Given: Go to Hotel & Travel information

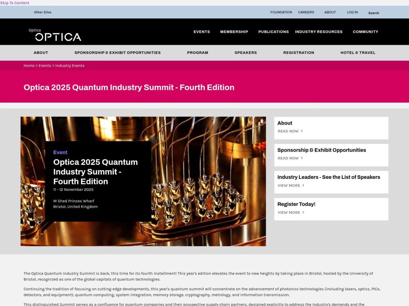Looking at the screenshot, I should 357,52.
